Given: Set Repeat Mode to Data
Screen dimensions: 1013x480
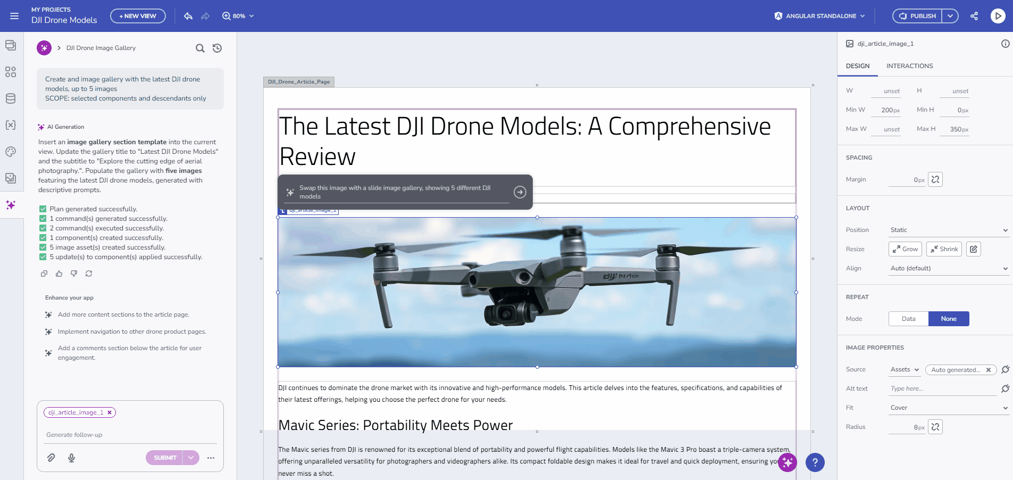Looking at the screenshot, I should [x=908, y=318].
